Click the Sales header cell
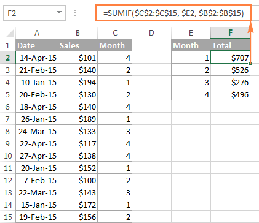259x223 pixels. tap(78, 45)
